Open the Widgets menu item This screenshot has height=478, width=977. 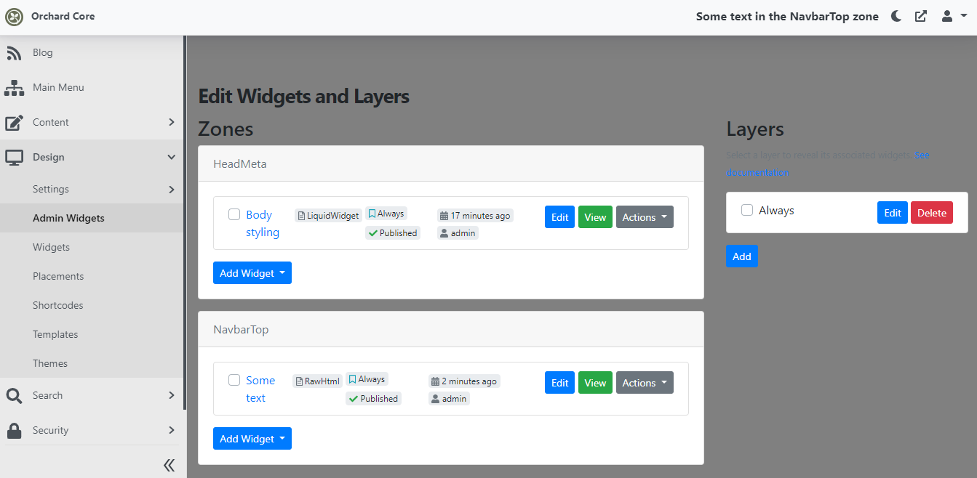pyautogui.click(x=92, y=247)
